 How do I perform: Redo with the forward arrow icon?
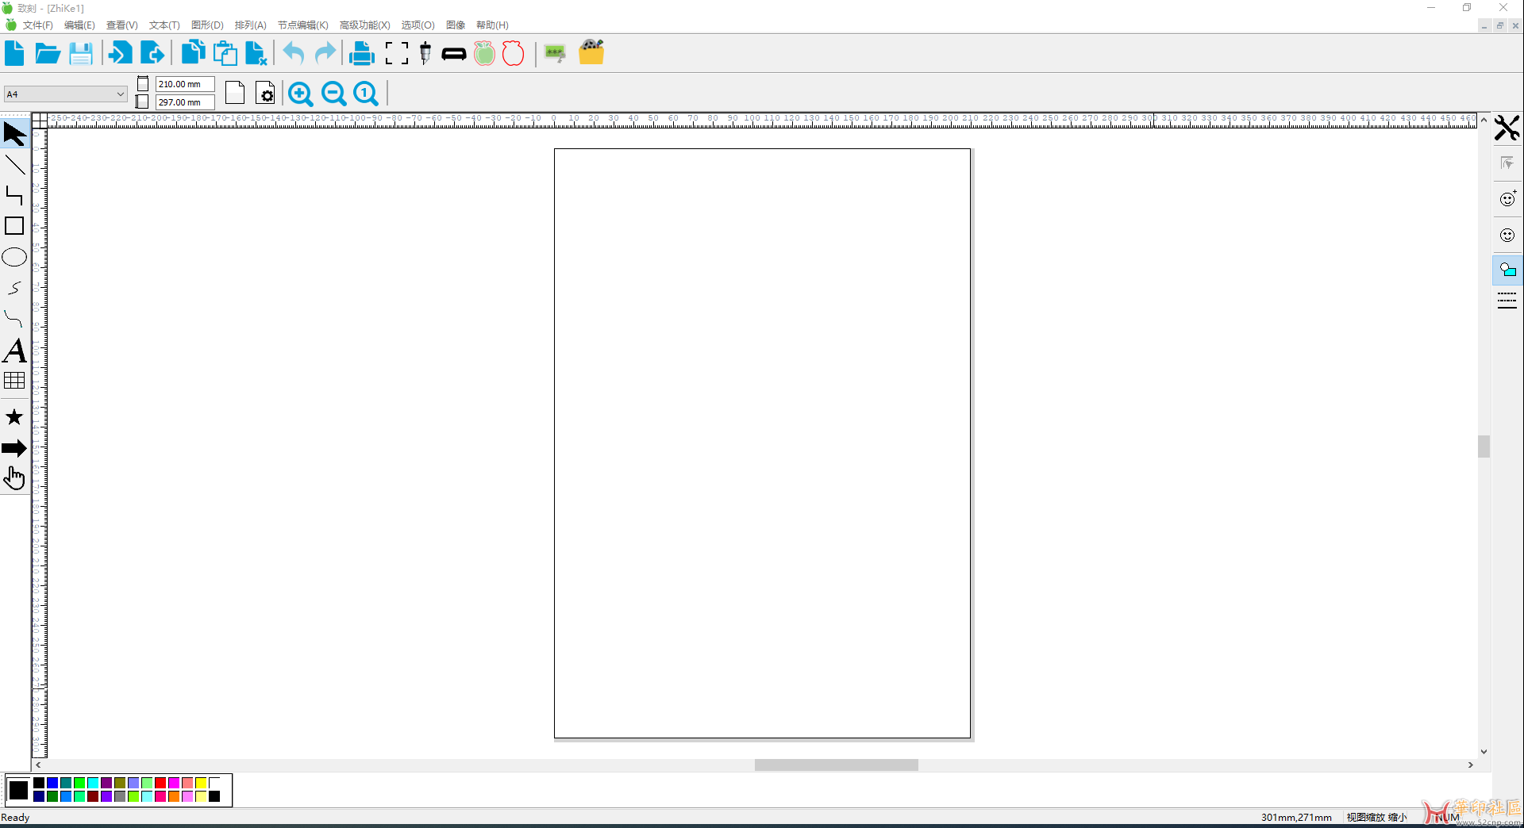tap(325, 53)
